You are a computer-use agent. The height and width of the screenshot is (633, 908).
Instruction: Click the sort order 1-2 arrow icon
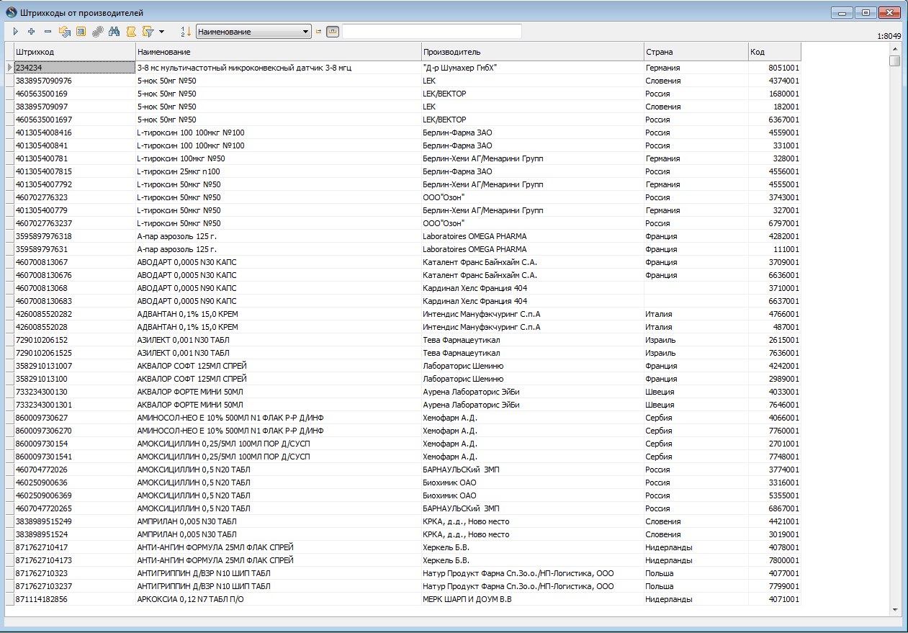pos(185,32)
